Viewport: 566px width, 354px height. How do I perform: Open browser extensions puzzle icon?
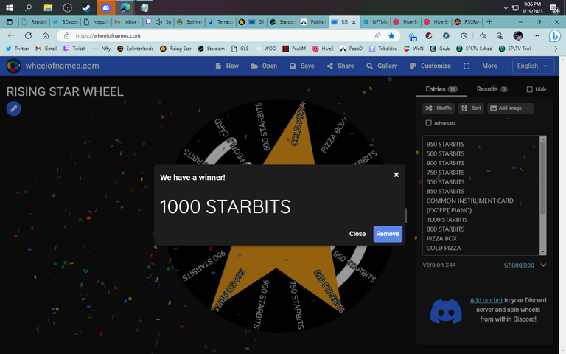point(464,35)
